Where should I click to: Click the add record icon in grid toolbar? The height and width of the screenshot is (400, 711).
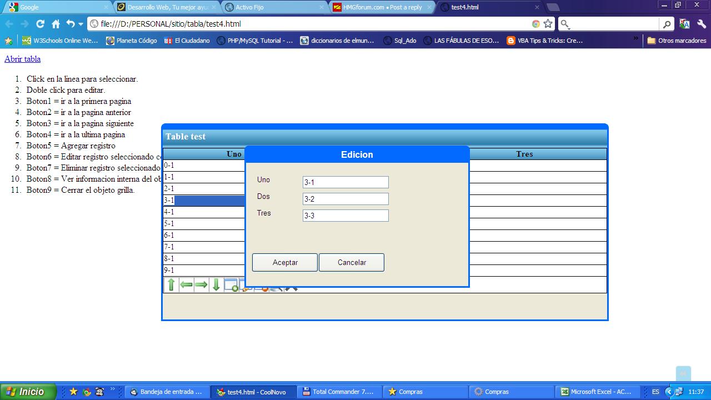click(231, 286)
